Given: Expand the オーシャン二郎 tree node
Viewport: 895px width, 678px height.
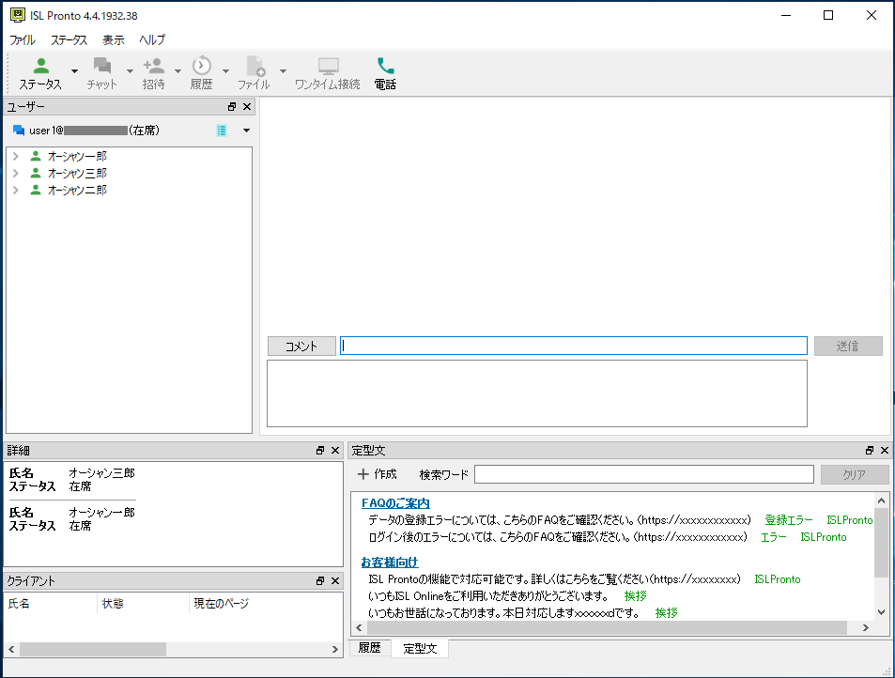Looking at the screenshot, I should (x=16, y=190).
